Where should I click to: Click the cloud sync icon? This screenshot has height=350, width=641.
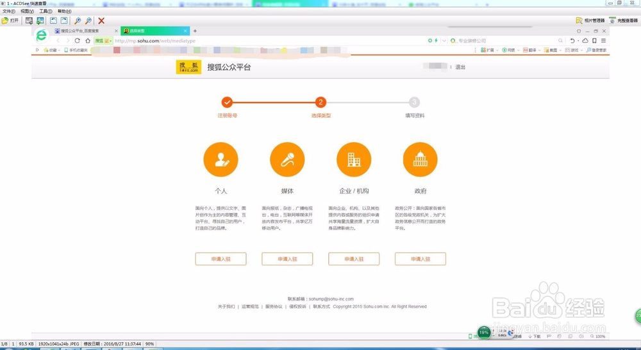point(585,40)
